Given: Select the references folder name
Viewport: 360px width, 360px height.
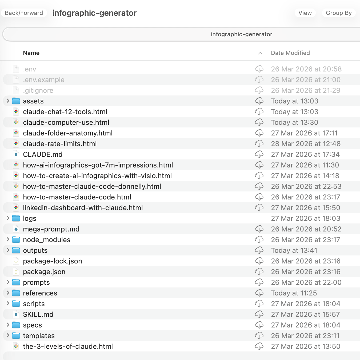Looking at the screenshot, I should tap(40, 293).
